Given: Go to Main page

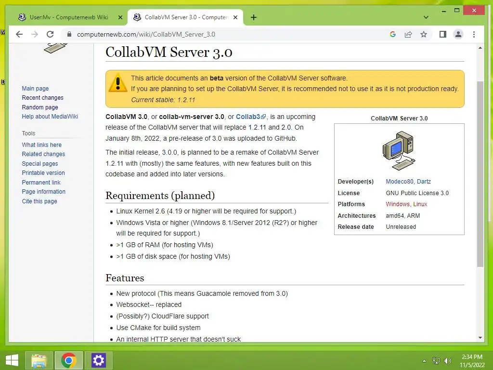Looking at the screenshot, I should [x=35, y=89].
